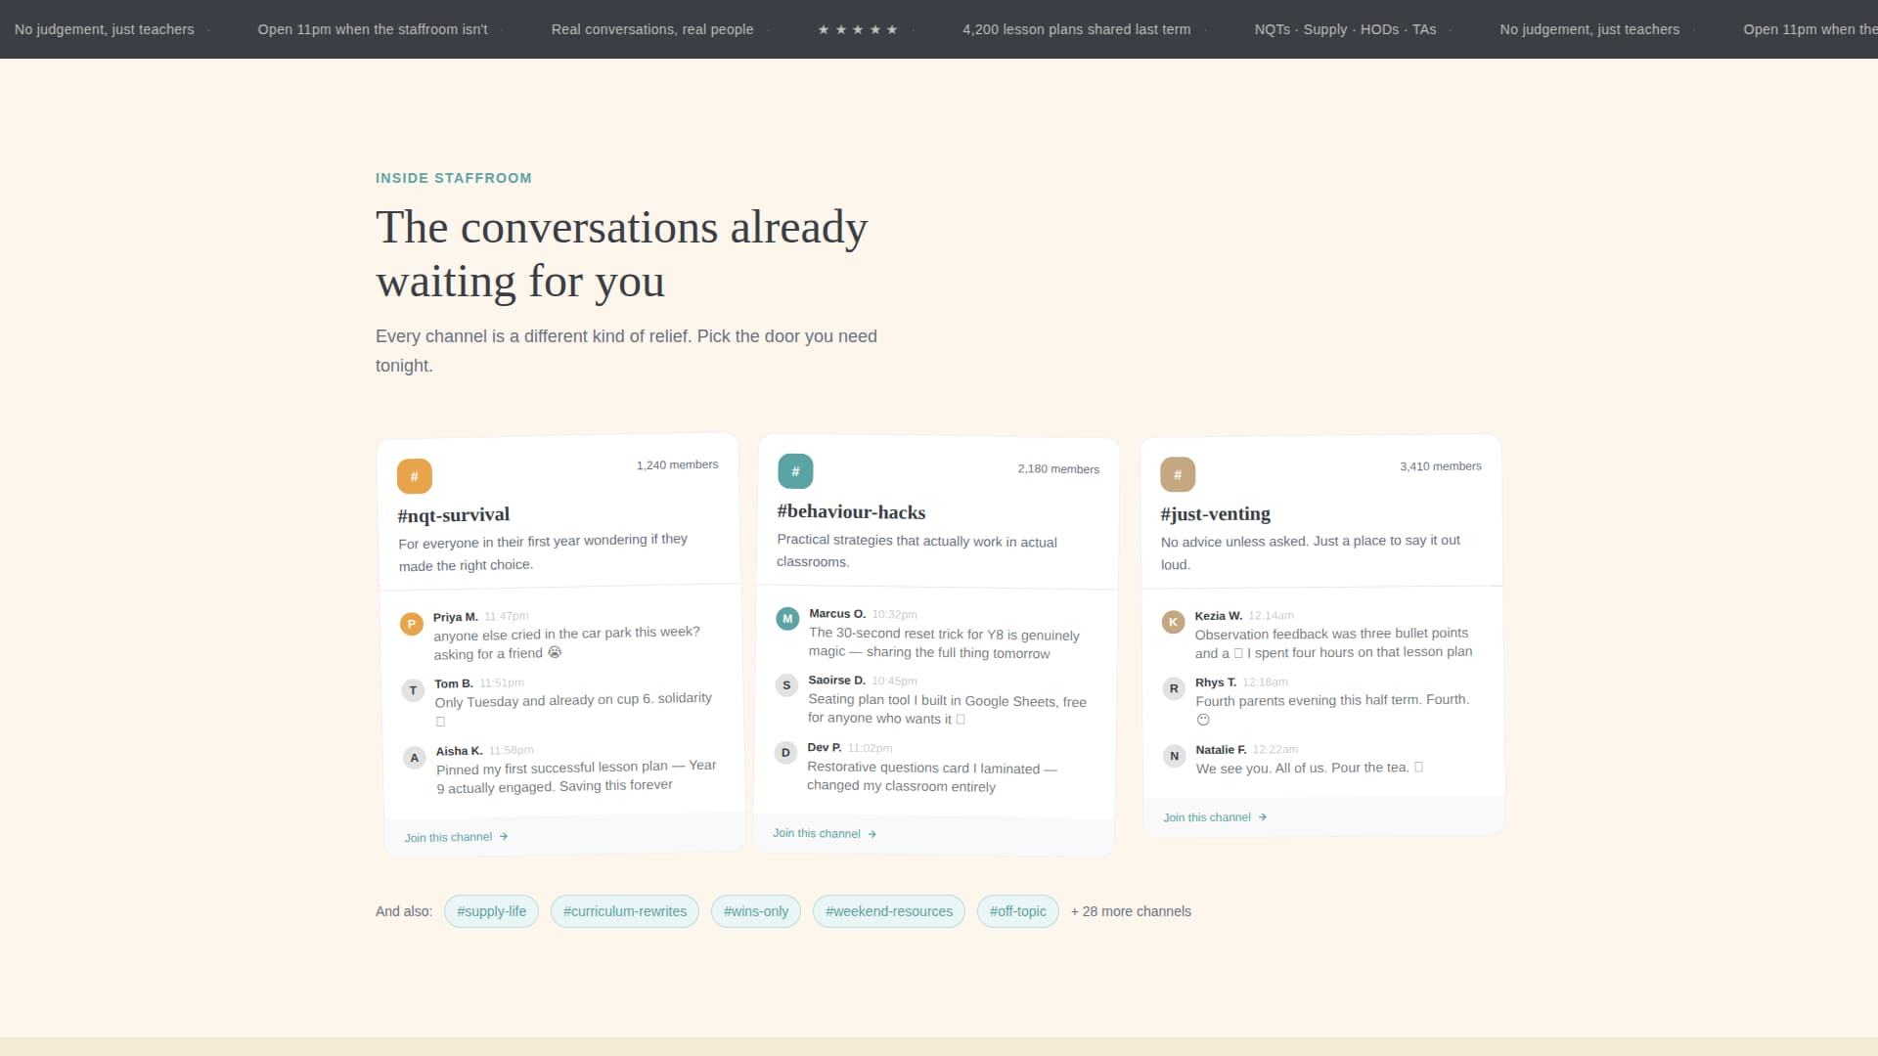Select the #wins-only channel pill

755,910
